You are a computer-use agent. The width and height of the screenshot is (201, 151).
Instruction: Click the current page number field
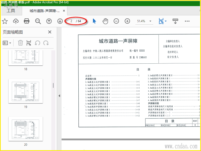(71, 21)
